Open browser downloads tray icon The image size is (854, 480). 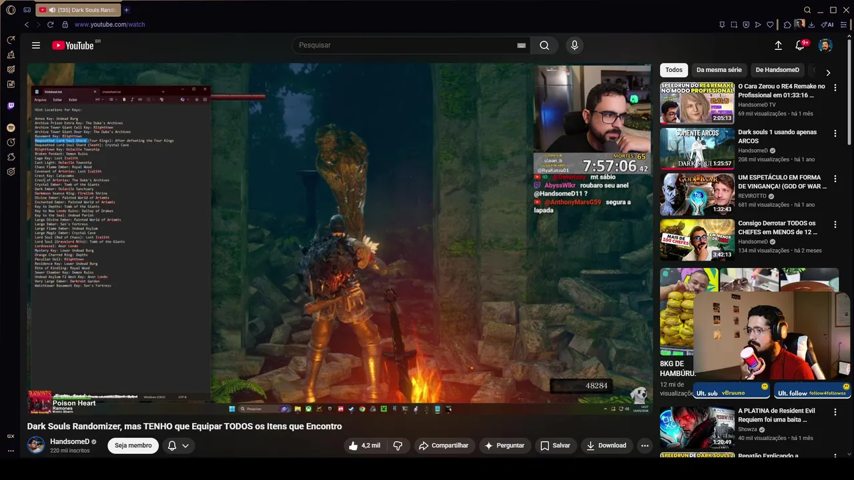tap(811, 25)
